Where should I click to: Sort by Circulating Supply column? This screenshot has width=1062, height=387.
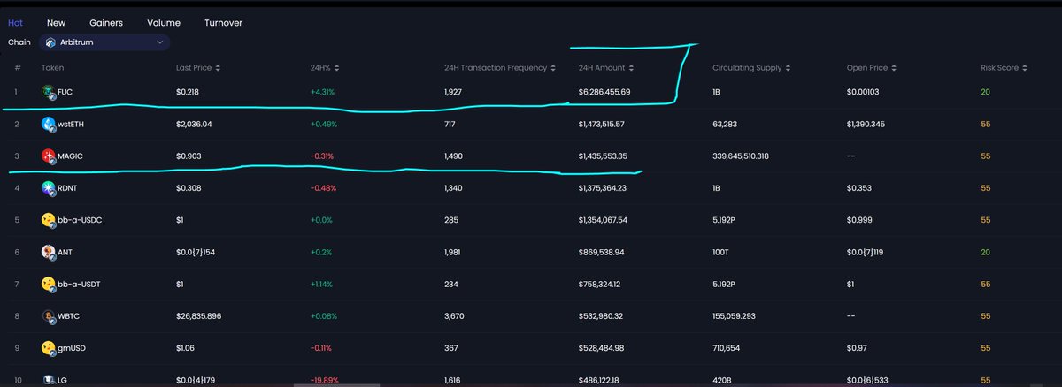coord(751,68)
